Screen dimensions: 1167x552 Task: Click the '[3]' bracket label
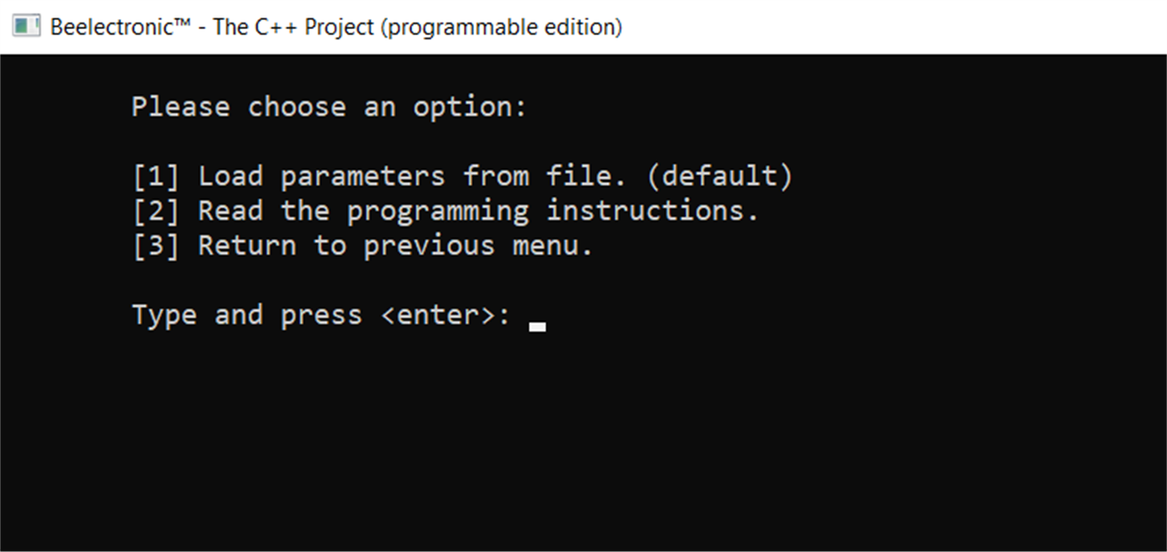154,246
